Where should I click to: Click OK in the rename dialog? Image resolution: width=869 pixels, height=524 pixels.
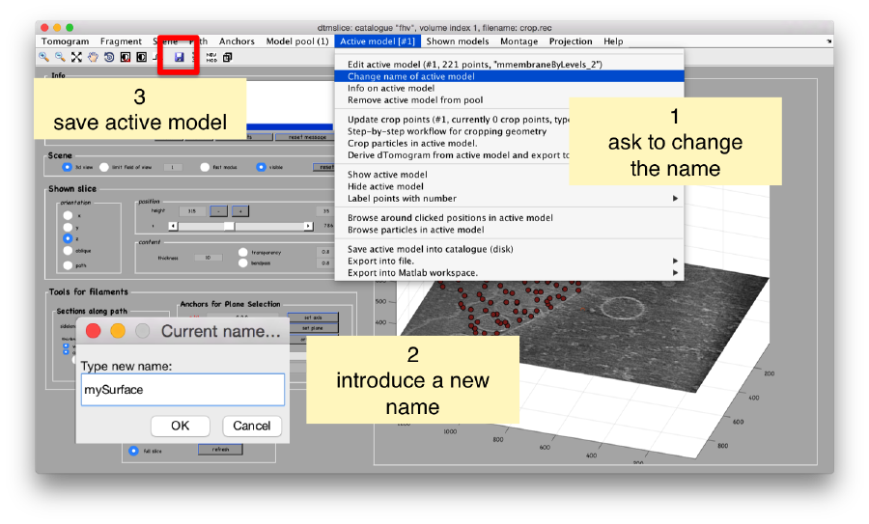181,426
